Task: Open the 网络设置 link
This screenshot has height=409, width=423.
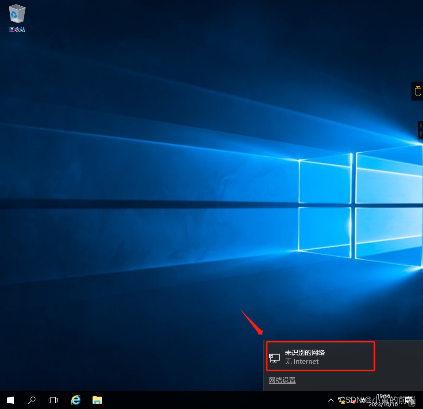Action: point(282,380)
